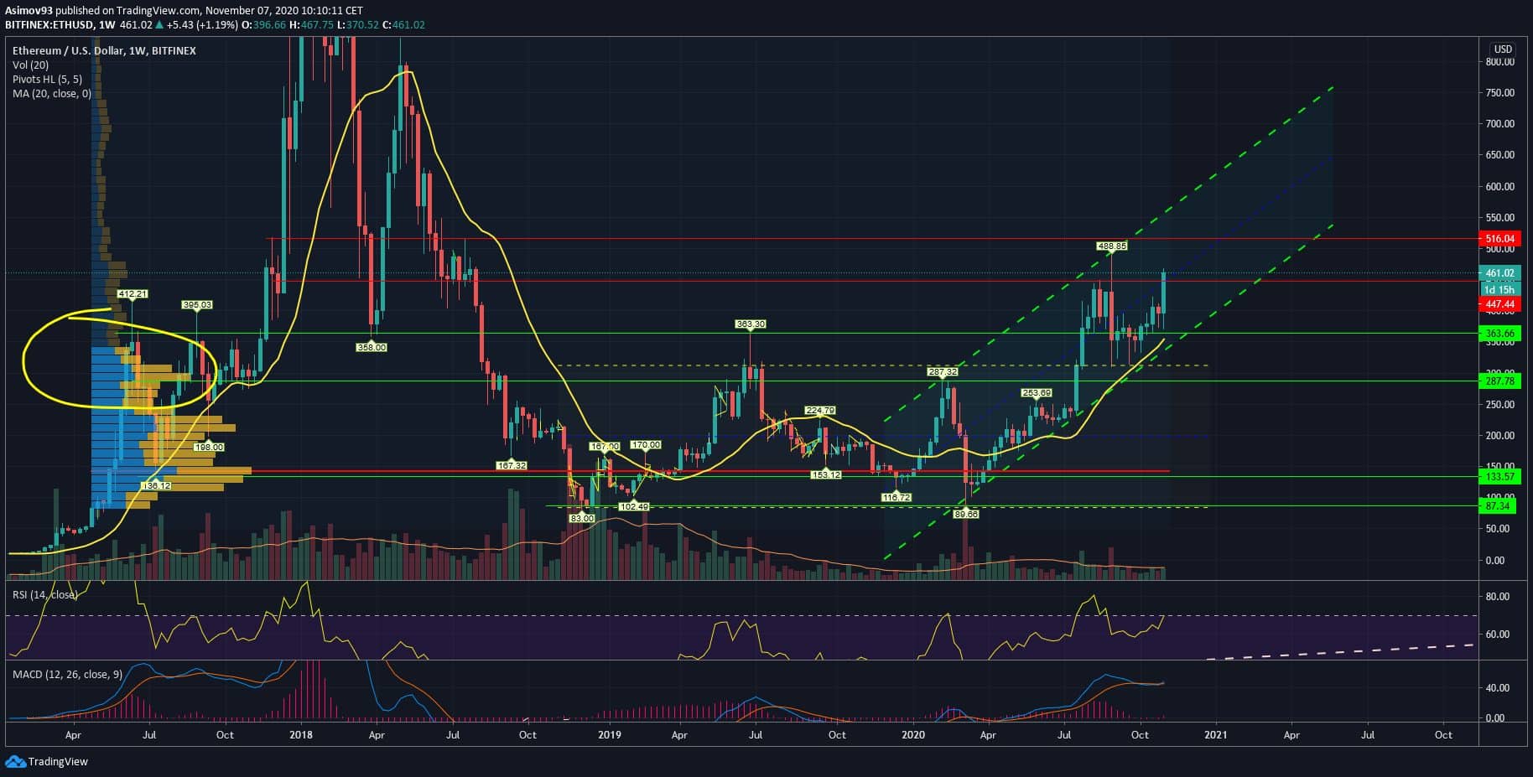The height and width of the screenshot is (777, 1533).
Task: Click the 89.66 pivot low label
Action: coord(966,514)
